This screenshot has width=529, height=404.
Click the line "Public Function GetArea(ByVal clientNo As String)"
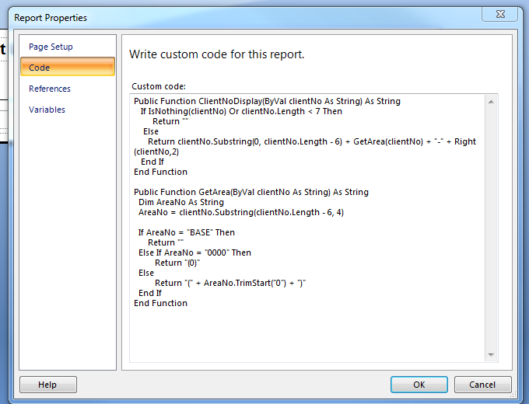(251, 192)
